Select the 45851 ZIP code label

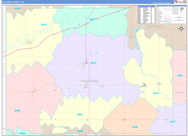click(80, 114)
